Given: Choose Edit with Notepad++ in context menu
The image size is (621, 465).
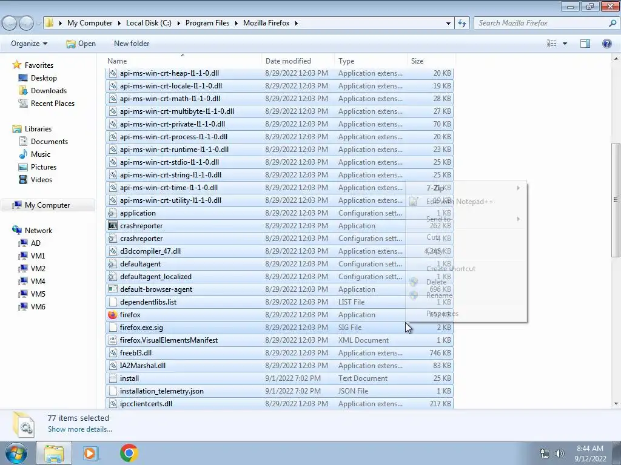Looking at the screenshot, I should (466, 202).
